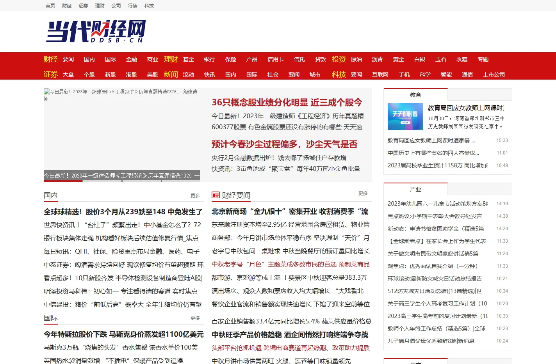Go to 智能 in the navigation bar

point(446,75)
